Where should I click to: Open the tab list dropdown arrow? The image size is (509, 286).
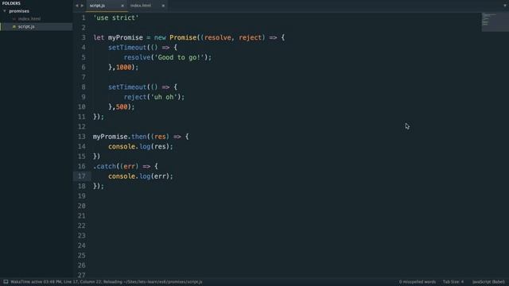(505, 6)
